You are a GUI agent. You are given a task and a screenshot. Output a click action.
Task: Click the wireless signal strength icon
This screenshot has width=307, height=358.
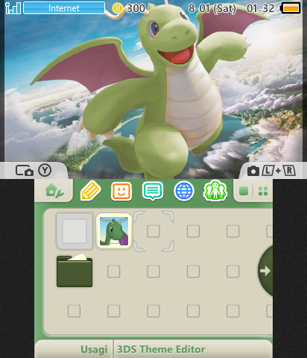tap(13, 8)
